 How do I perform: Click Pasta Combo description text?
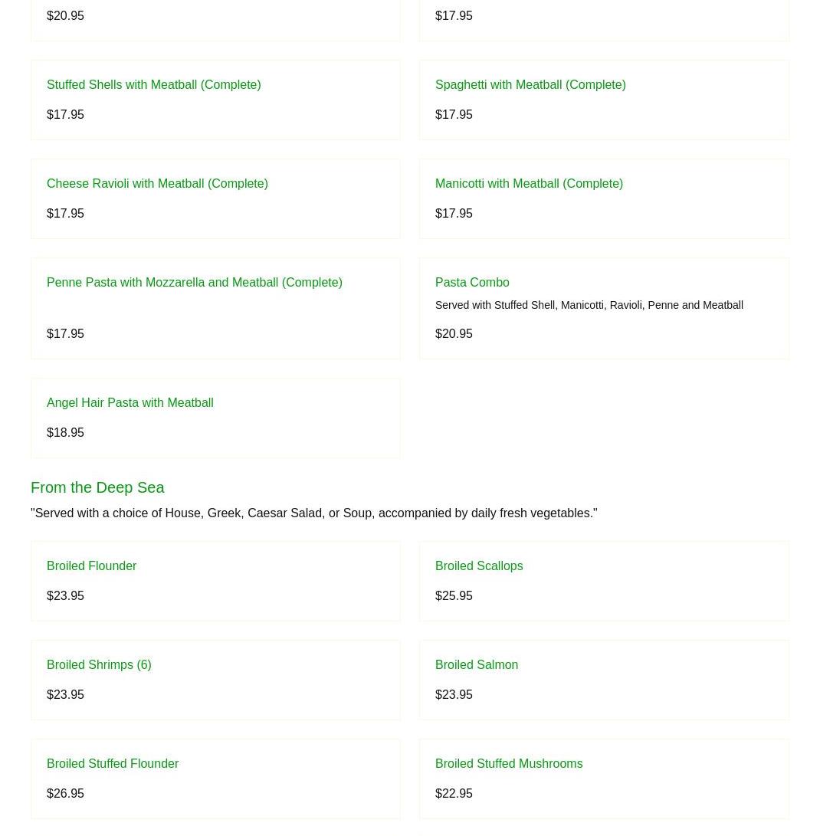point(589,305)
